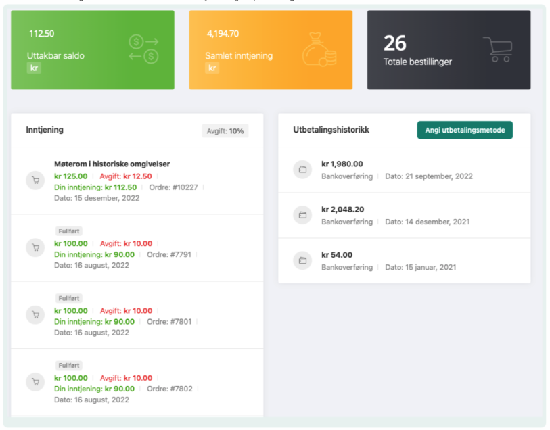Click cart icon beside order #10227
This screenshot has height=430, width=550.
tap(35, 181)
